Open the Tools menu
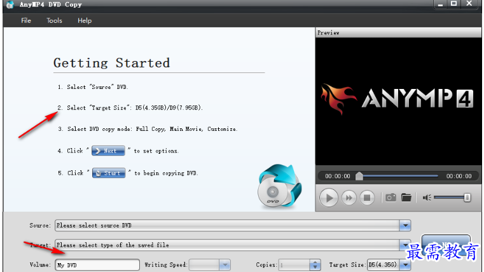Viewport: 484px width, 272px height. (54, 21)
